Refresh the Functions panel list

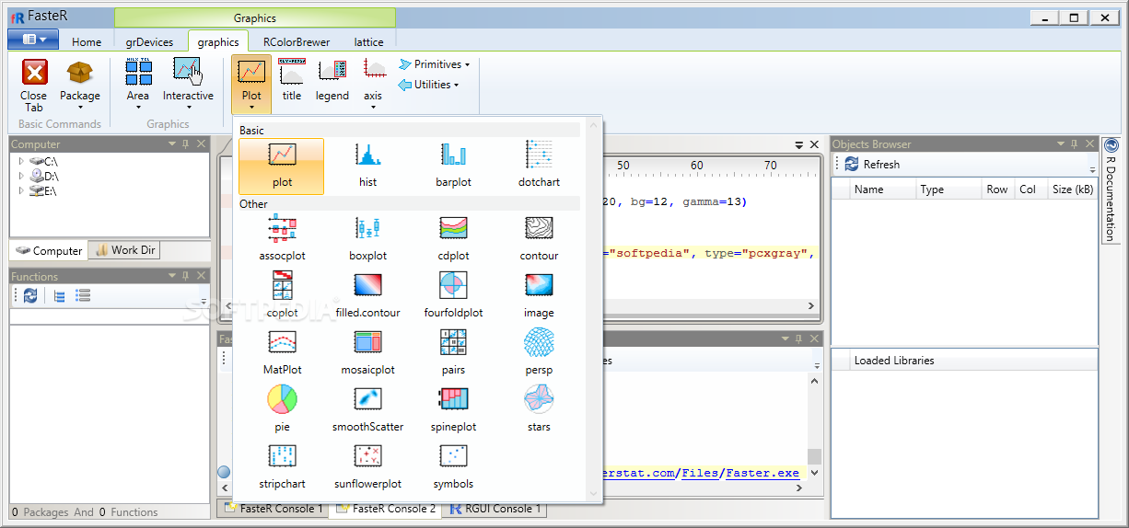click(30, 295)
